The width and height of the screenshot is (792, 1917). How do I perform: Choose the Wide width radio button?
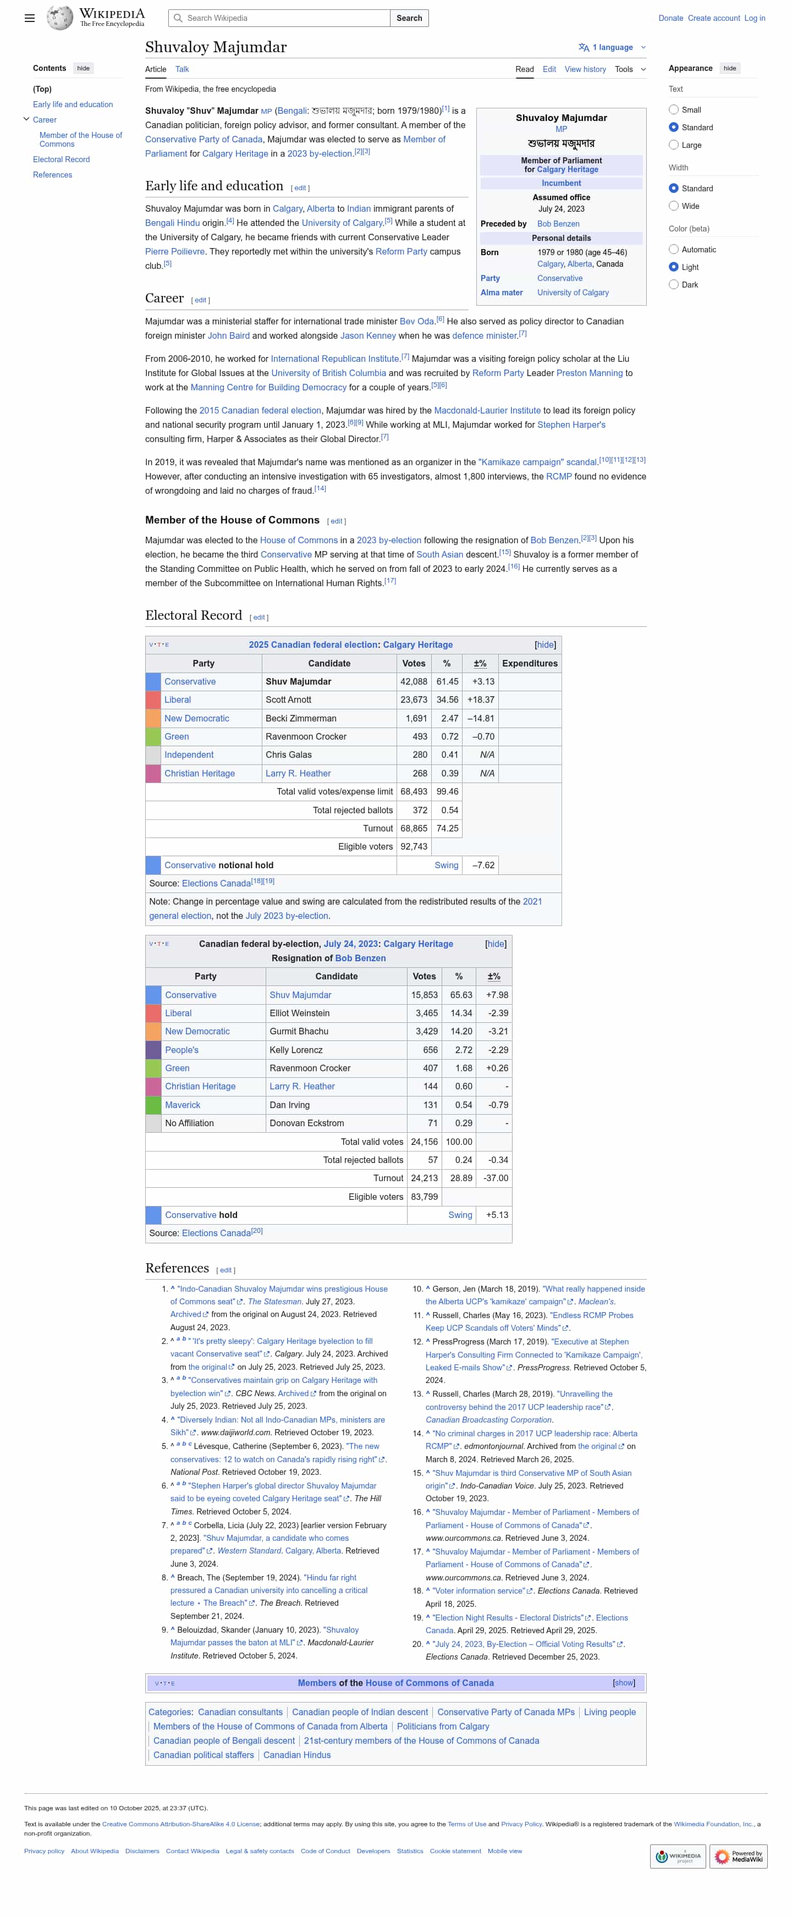click(674, 206)
